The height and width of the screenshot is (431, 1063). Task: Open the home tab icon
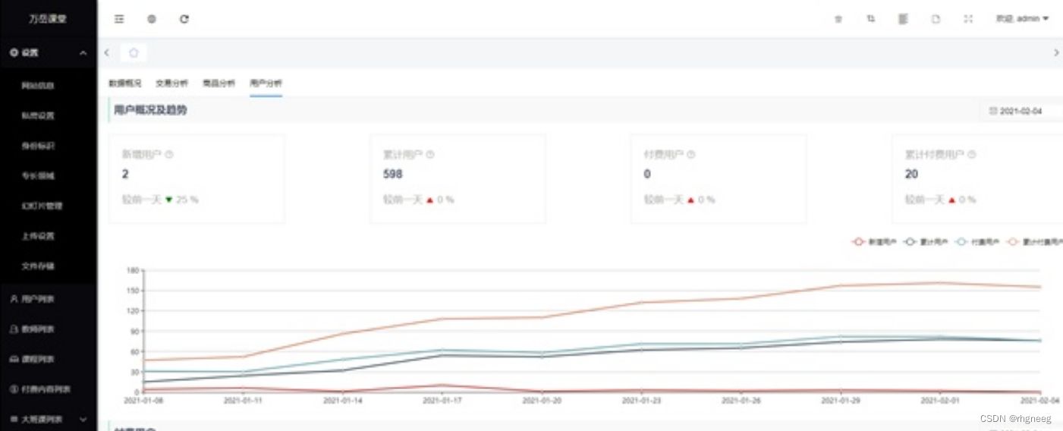click(x=134, y=52)
